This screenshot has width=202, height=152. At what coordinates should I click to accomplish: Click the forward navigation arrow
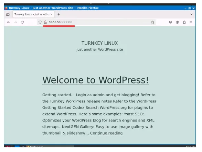[x=15, y=22]
